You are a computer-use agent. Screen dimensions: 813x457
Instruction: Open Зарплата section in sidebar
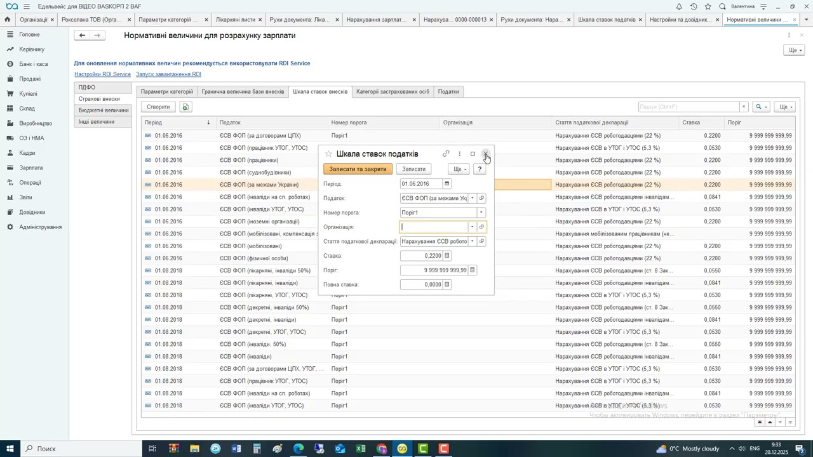(31, 168)
